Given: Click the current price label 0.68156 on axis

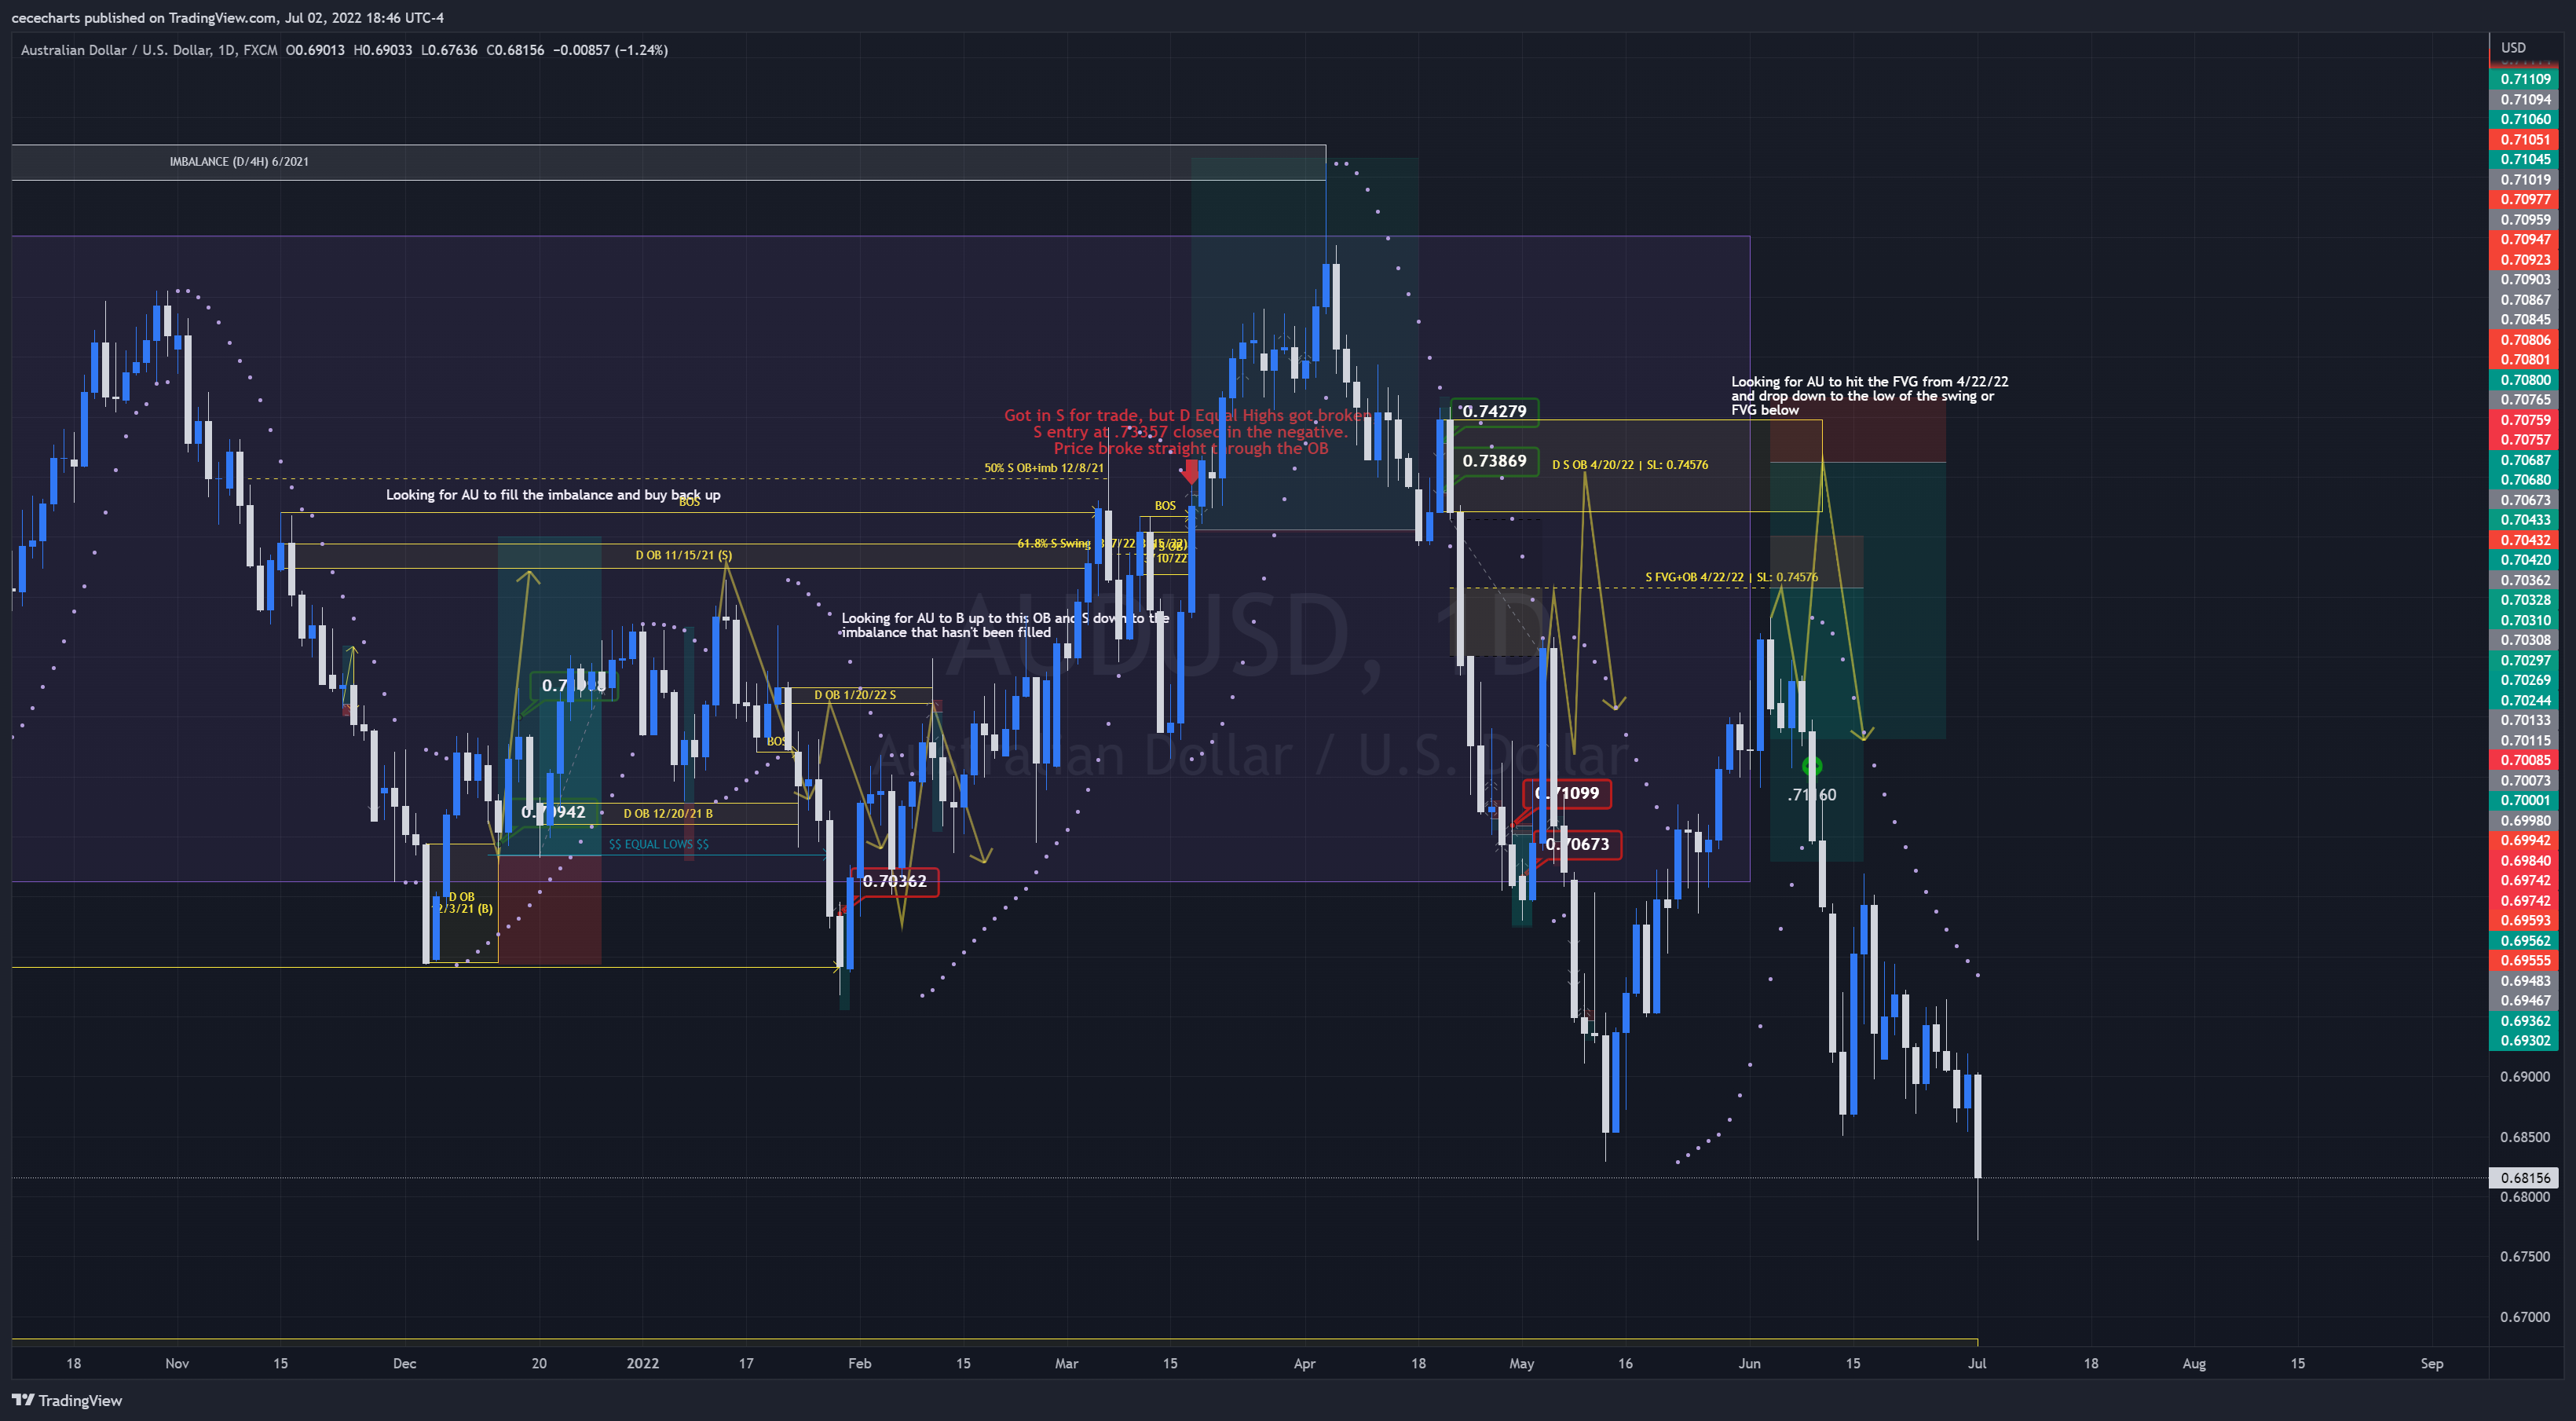Looking at the screenshot, I should pos(2524,1177).
